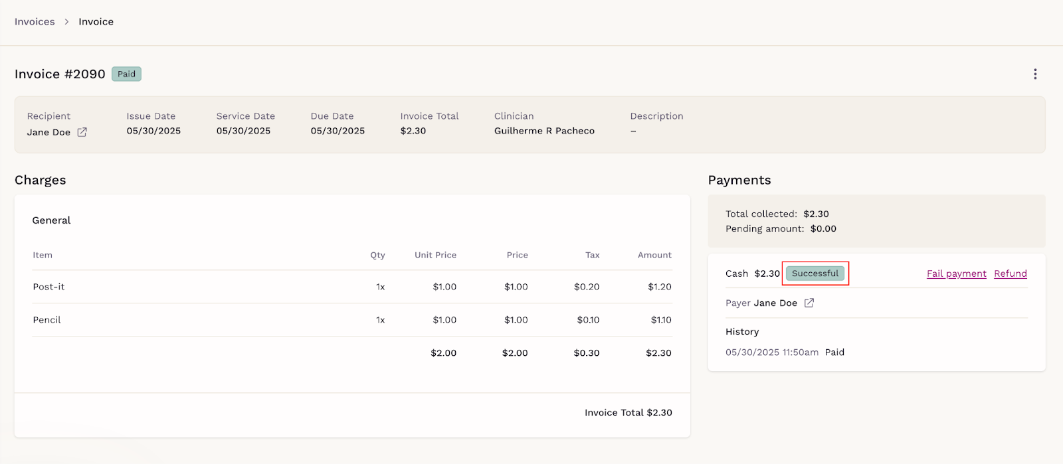The width and height of the screenshot is (1063, 464).
Task: Click the Pencil quantity 1x
Action: [x=381, y=320]
